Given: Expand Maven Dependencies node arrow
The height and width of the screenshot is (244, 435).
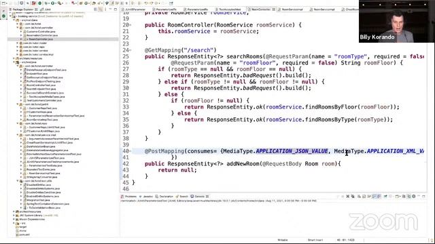Looking at the screenshot, I should (x=14, y=219).
